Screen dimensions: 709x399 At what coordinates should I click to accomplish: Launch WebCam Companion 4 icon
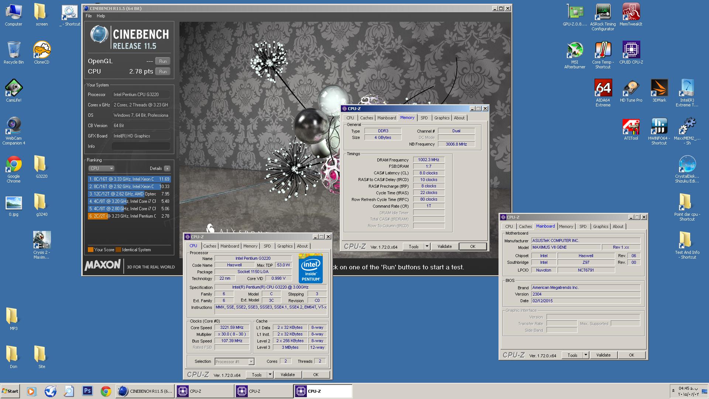click(14, 131)
